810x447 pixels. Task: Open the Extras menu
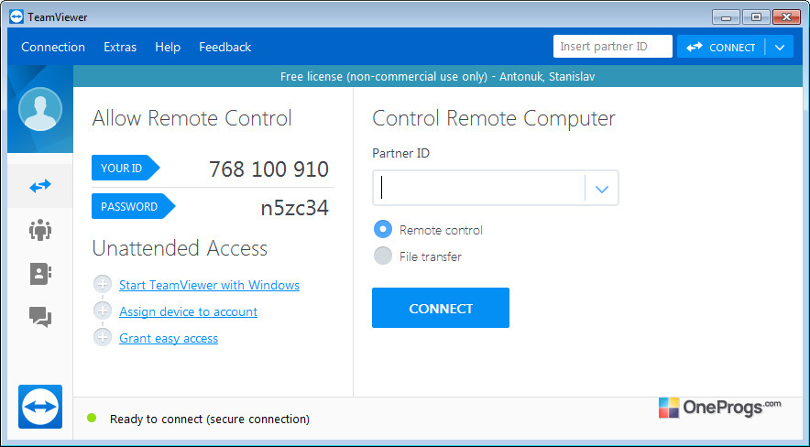[x=120, y=47]
